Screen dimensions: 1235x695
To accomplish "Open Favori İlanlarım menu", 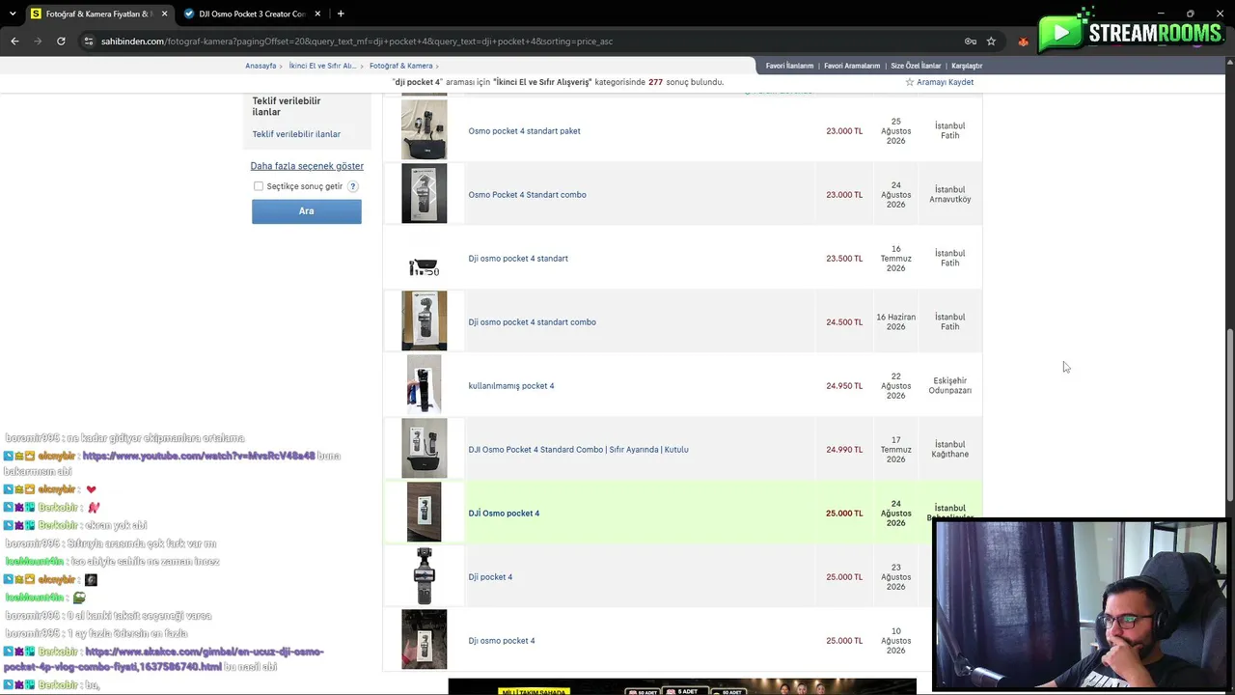I will (789, 66).
